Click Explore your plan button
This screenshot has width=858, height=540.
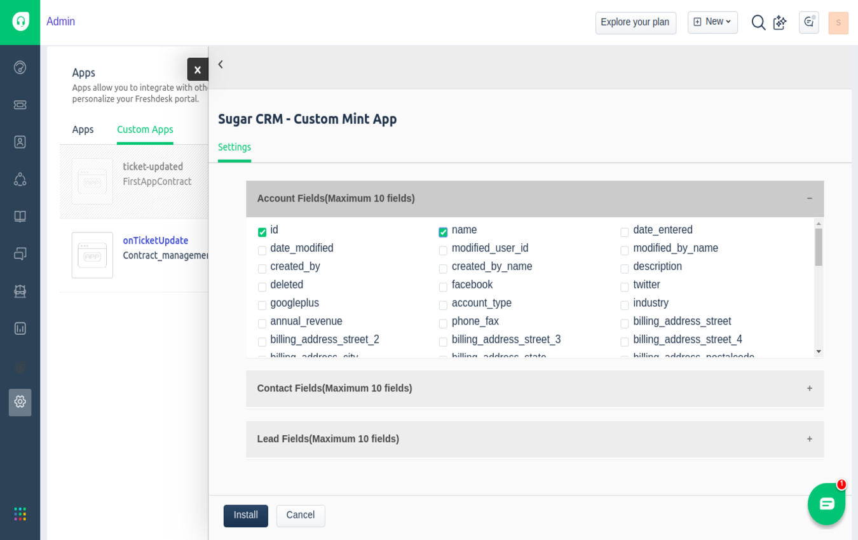point(636,23)
